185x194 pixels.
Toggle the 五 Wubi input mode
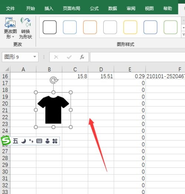tap(16, 141)
